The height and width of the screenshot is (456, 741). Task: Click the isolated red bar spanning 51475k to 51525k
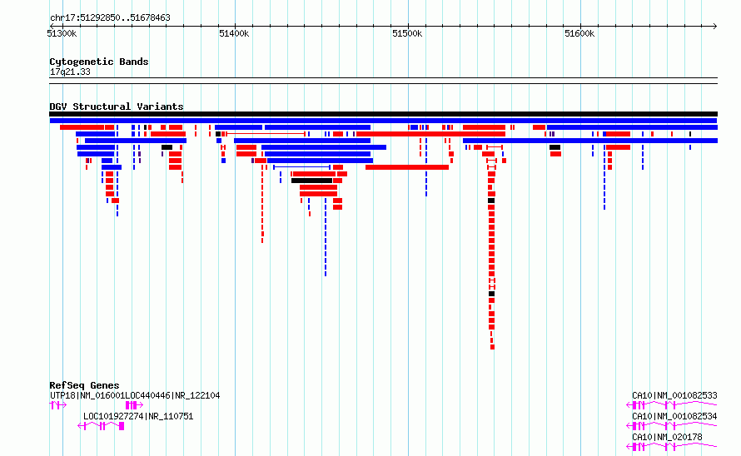pos(407,167)
